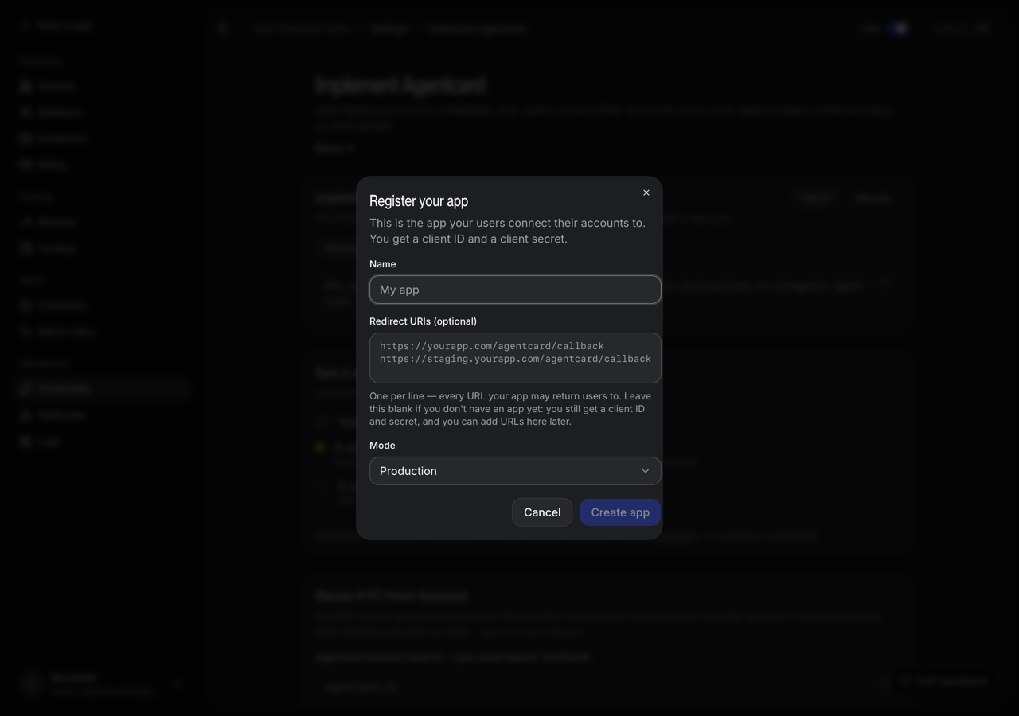Click the client ID and secret description
This screenshot has width=1019, height=716.
pyautogui.click(x=507, y=231)
